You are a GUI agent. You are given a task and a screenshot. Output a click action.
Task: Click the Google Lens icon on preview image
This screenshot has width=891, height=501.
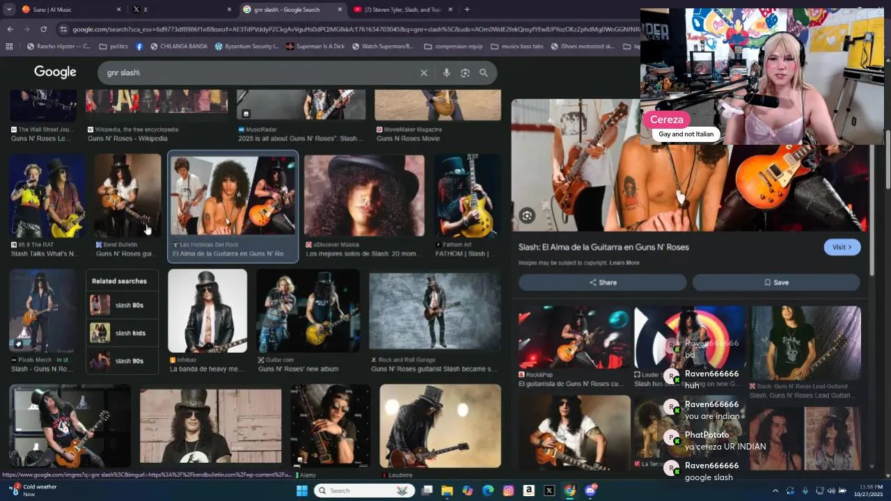click(x=527, y=216)
